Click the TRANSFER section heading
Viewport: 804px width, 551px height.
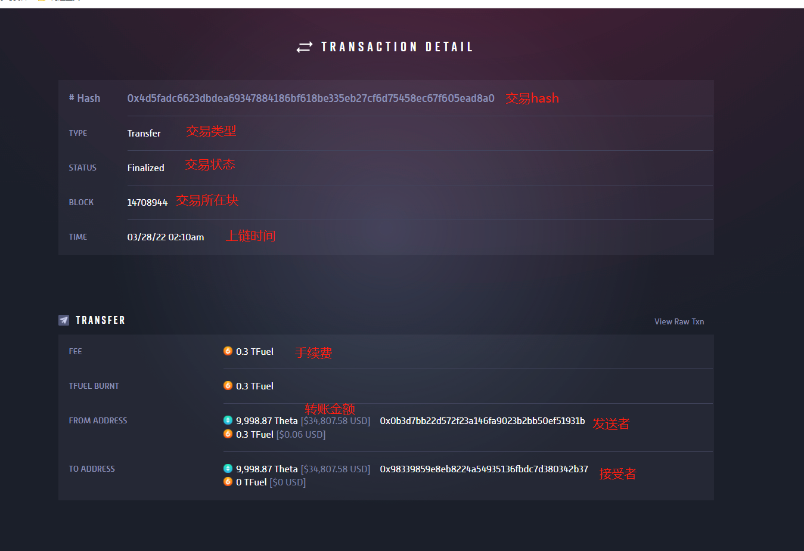point(100,320)
